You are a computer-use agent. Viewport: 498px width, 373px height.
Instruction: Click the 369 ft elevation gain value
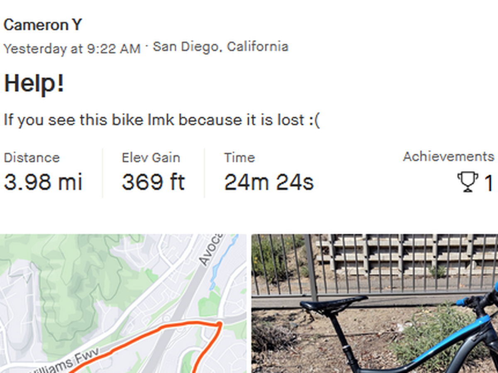[x=153, y=182]
